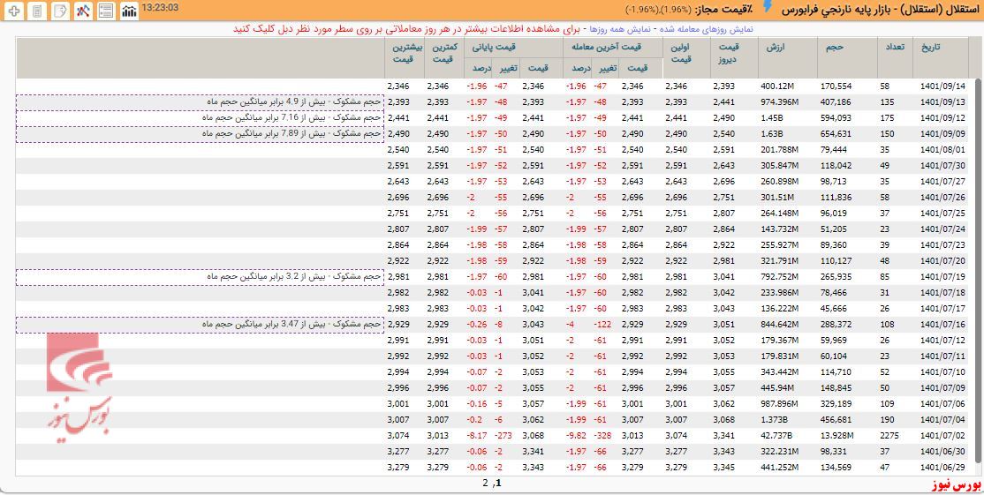Click value cell 987.896M

point(779,404)
